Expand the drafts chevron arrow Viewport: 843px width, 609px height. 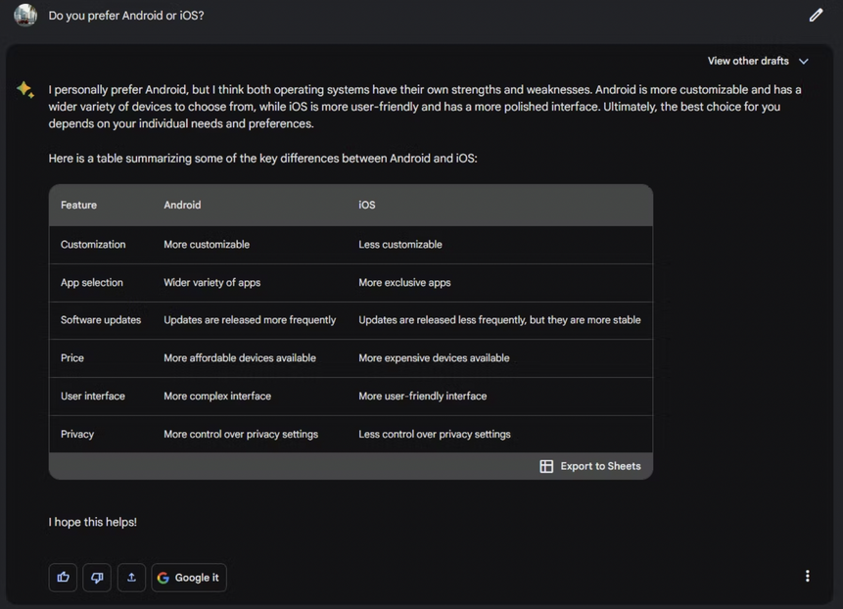click(804, 62)
